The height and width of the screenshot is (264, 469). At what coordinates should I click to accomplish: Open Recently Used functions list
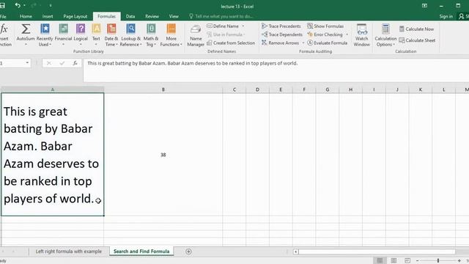(x=45, y=35)
